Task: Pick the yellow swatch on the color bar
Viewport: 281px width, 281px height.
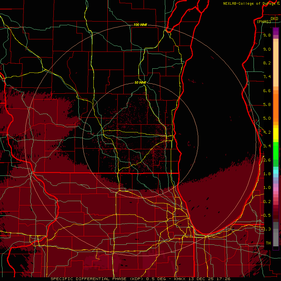Action: click(276, 134)
